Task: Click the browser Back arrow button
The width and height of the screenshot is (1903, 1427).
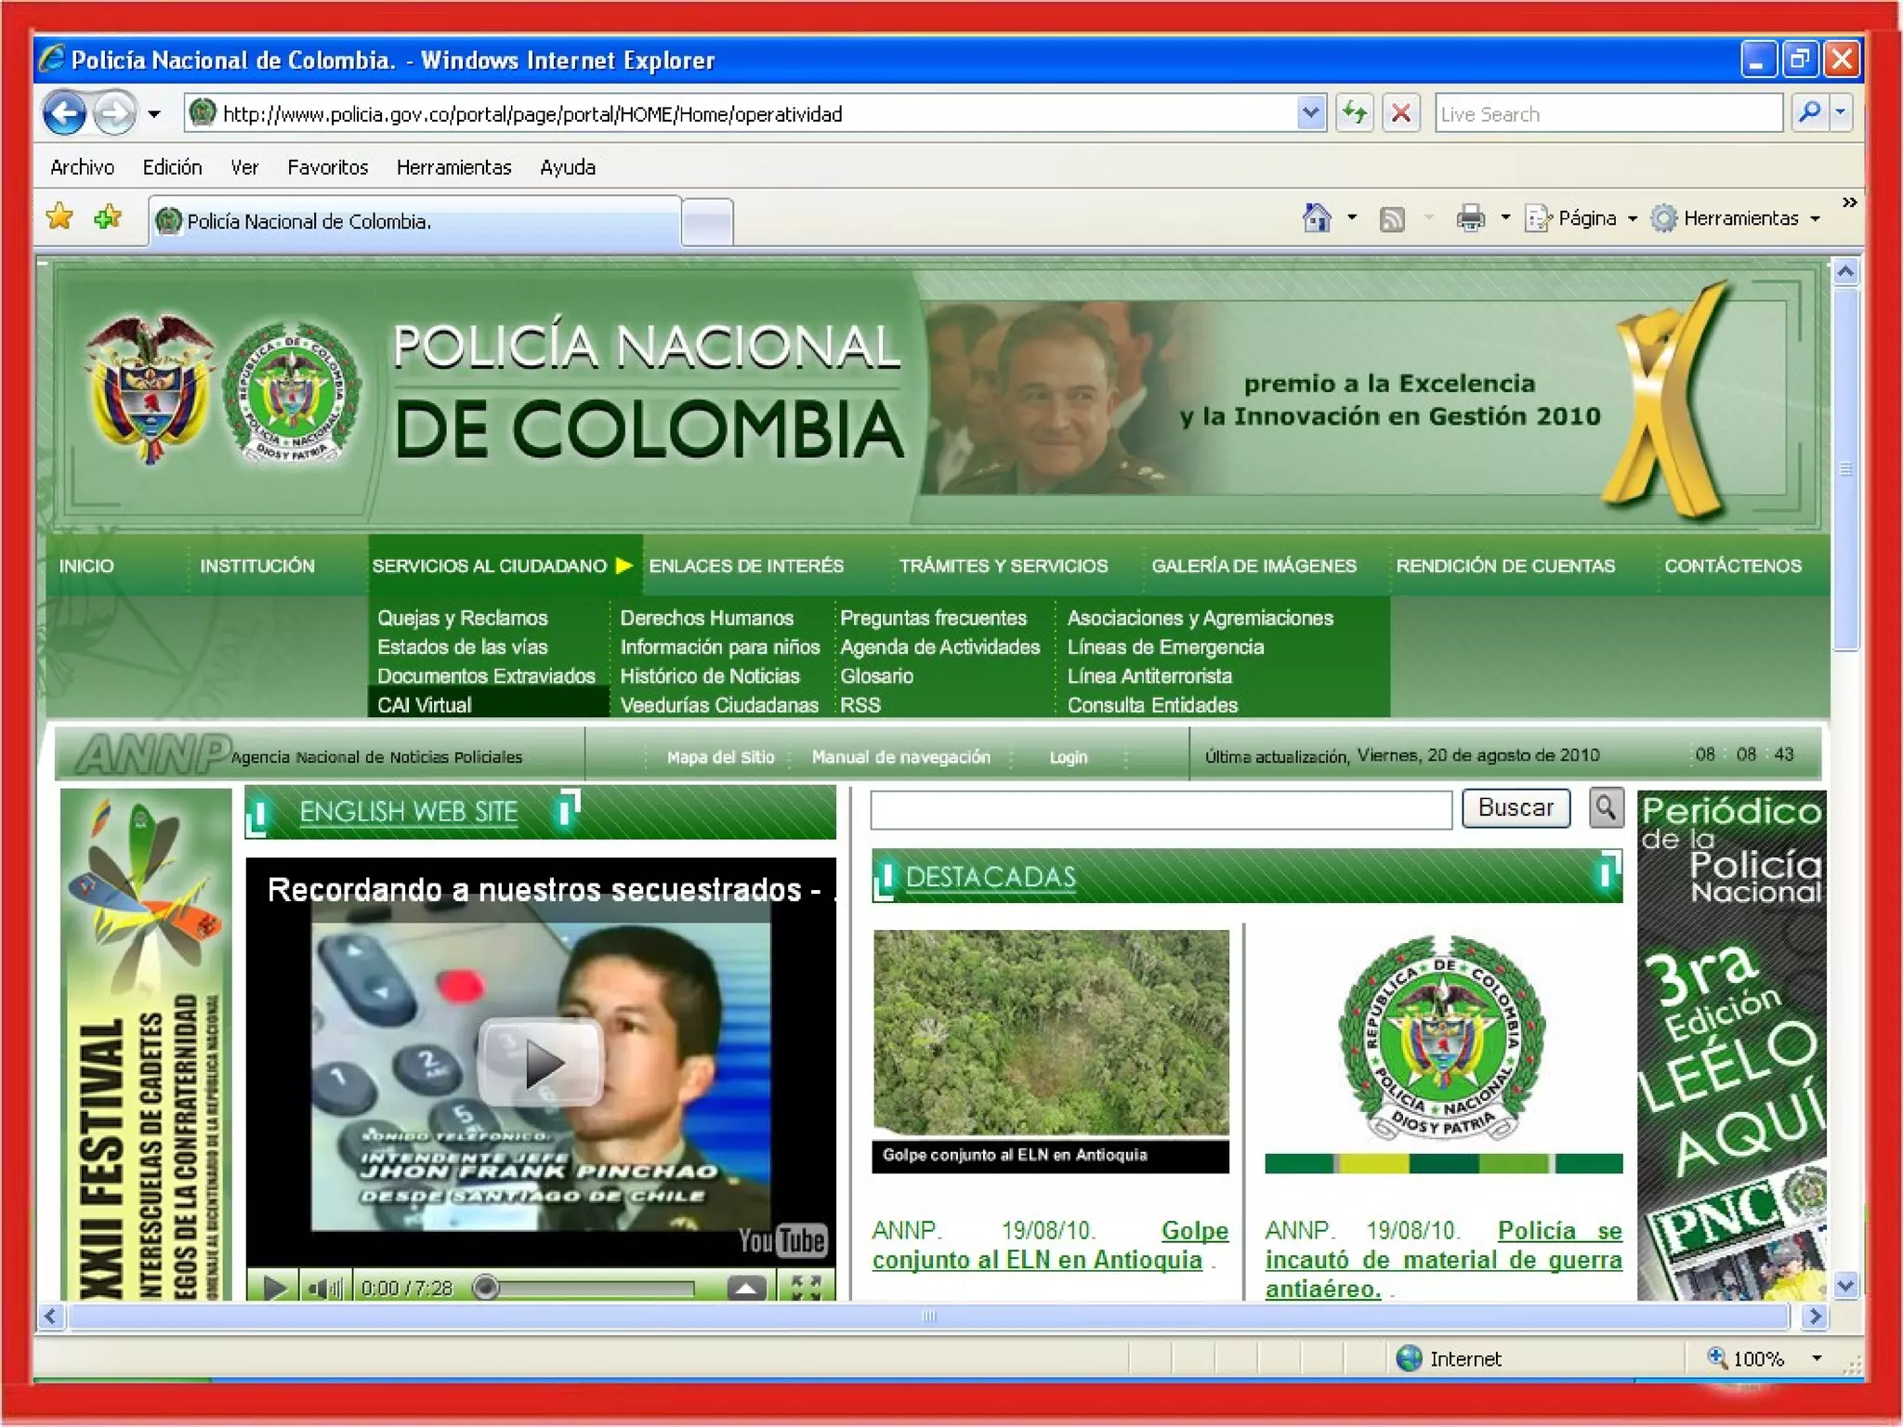Action: pyautogui.click(x=65, y=114)
